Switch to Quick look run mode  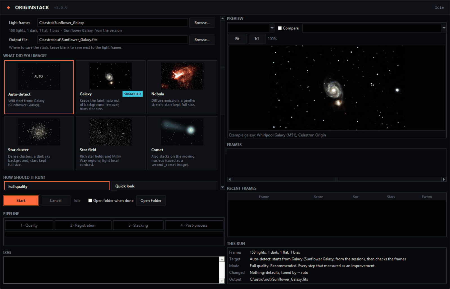point(164,186)
